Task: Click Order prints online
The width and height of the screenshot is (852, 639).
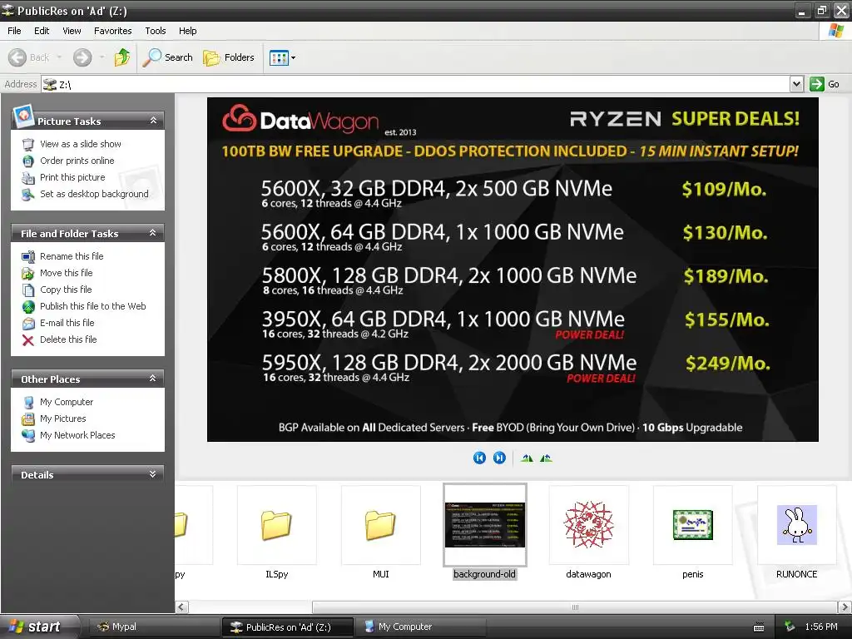Action: [x=77, y=161]
